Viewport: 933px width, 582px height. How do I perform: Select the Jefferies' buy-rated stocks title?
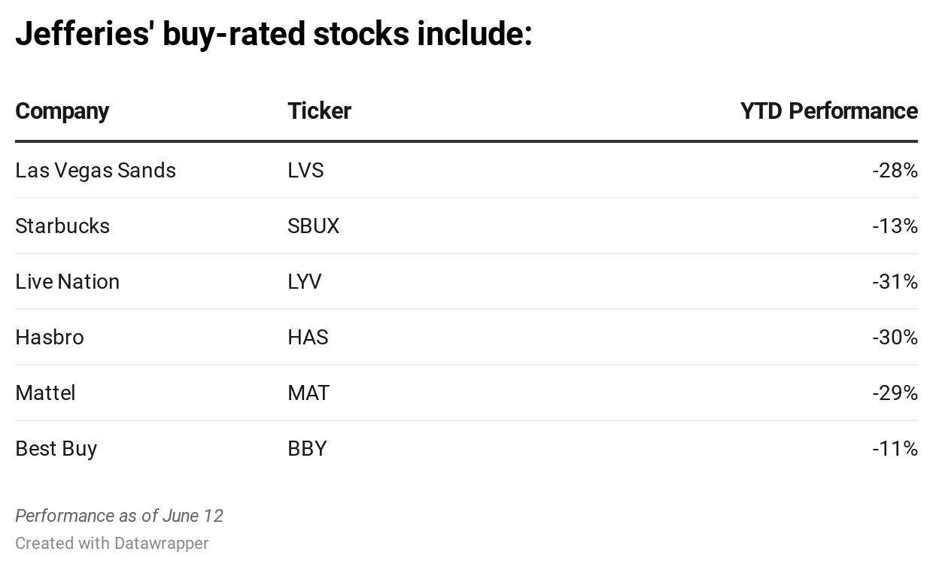coord(274,34)
